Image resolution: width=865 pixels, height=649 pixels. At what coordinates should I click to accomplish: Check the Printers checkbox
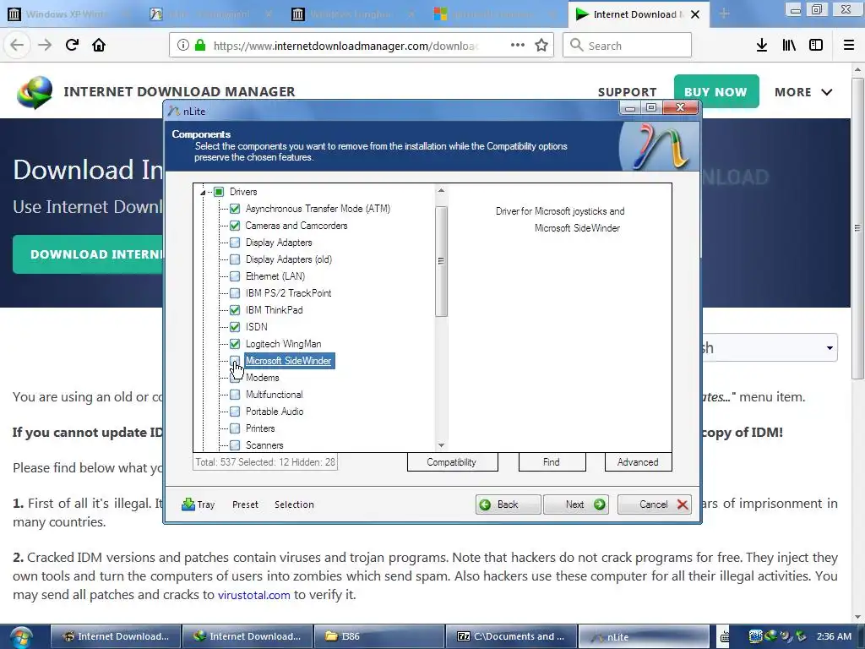235,428
